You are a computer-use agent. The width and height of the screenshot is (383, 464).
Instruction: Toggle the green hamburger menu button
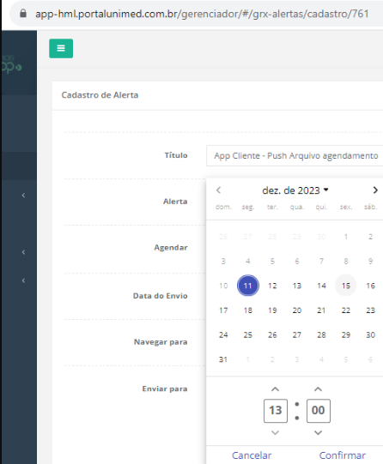point(61,48)
